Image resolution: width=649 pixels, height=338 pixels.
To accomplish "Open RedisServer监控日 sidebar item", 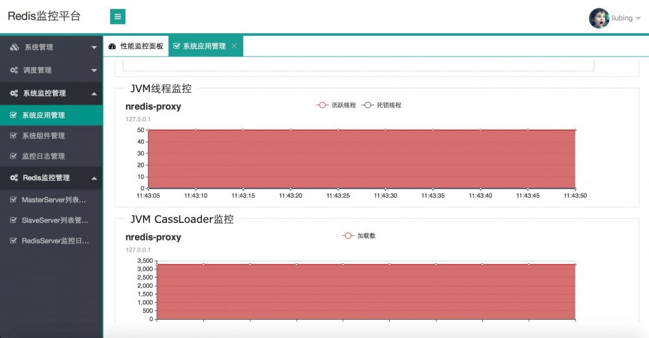I will 51,240.
